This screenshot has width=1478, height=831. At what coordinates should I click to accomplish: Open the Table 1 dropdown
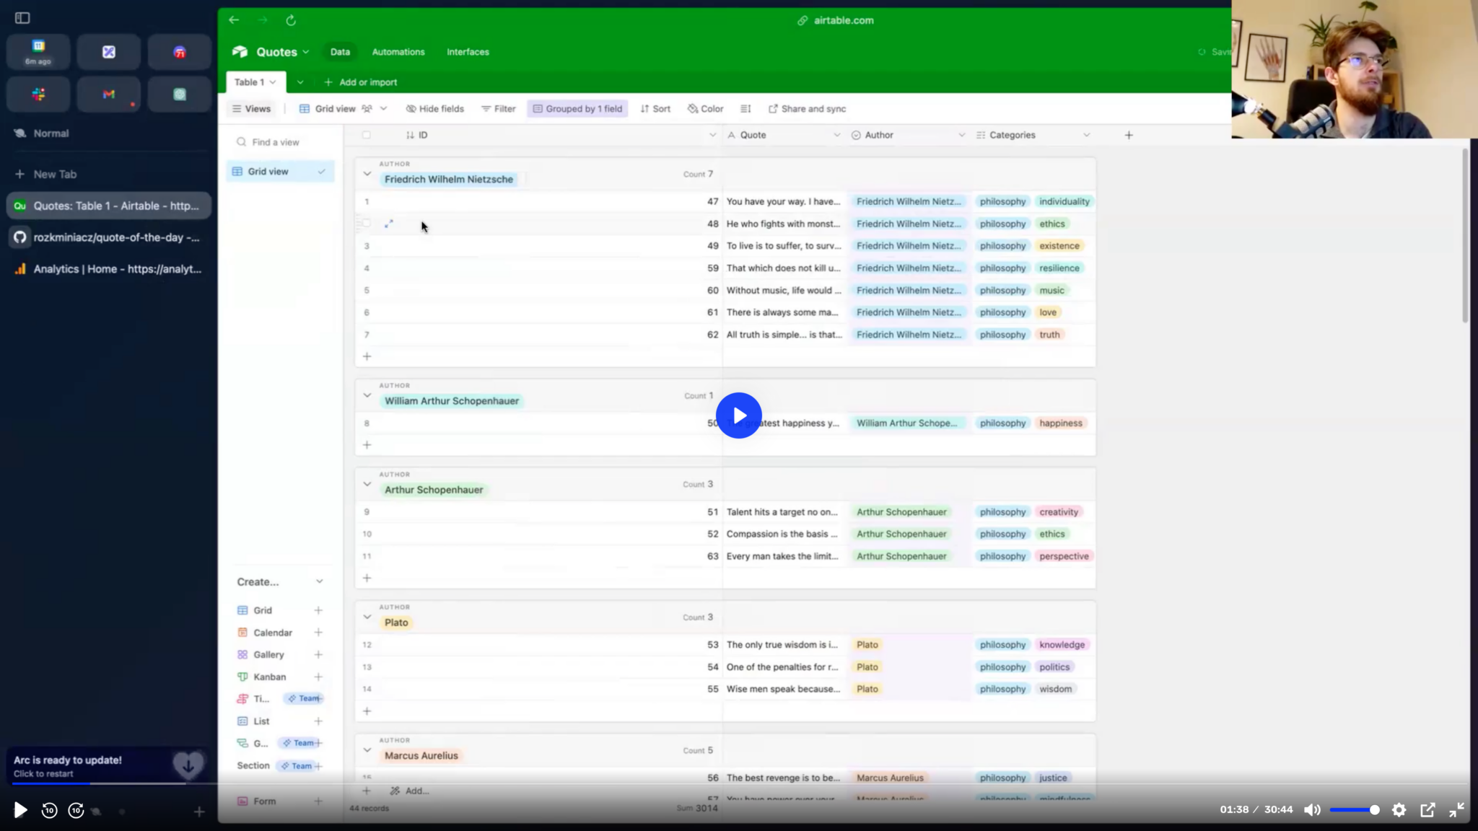(x=254, y=82)
